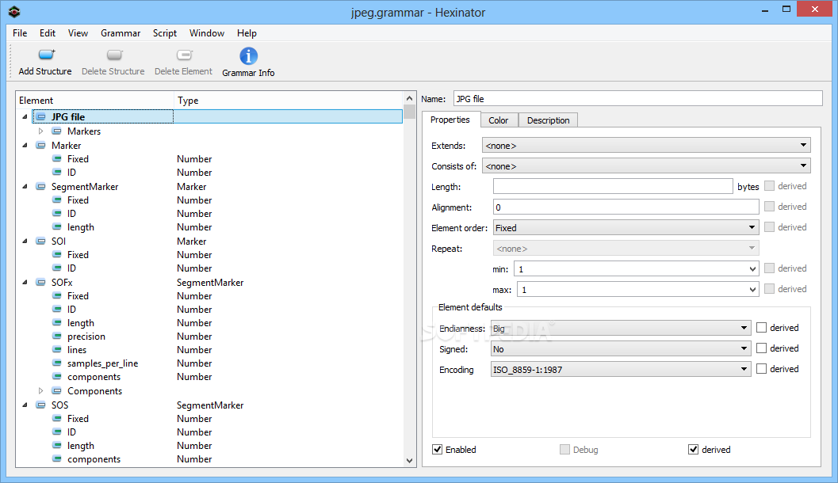Image resolution: width=838 pixels, height=483 pixels.
Task: Check derived for Signed
Action: coord(762,348)
